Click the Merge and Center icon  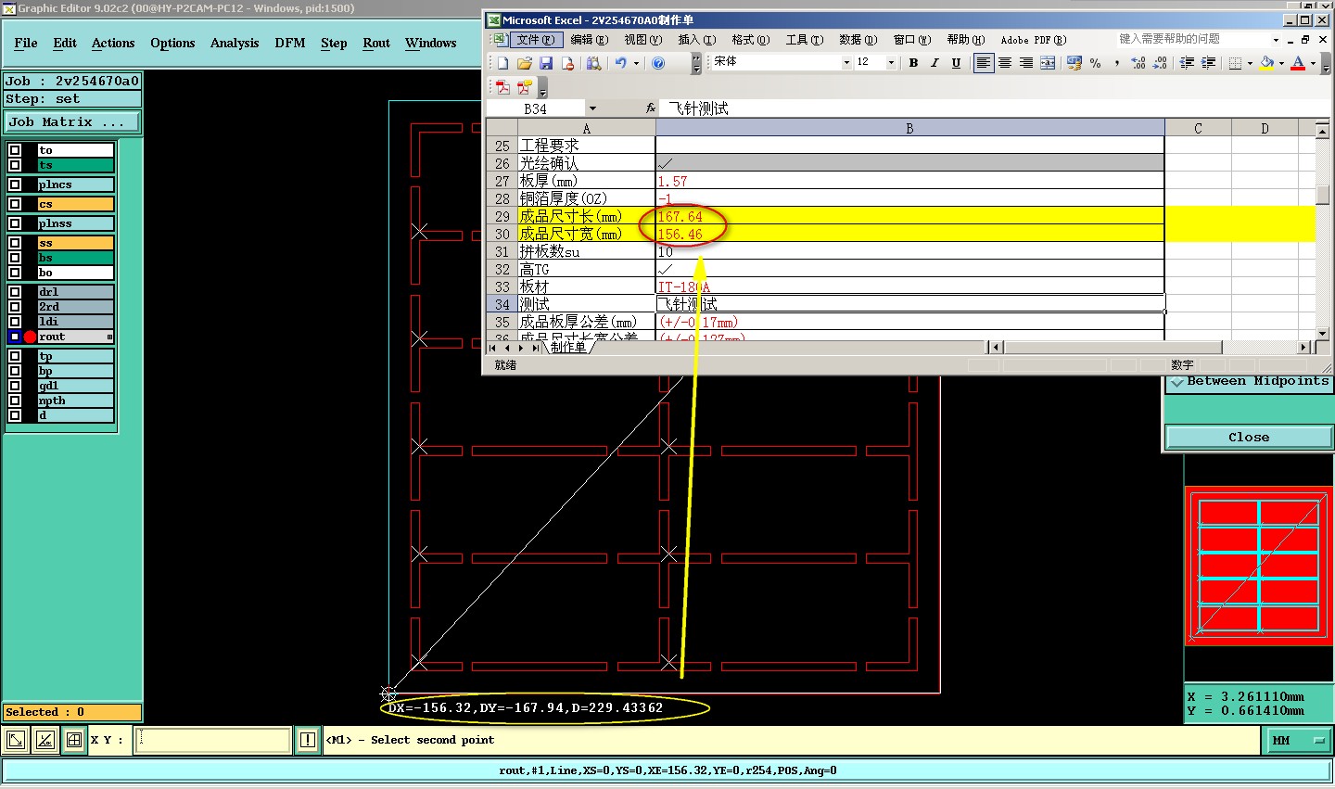(x=1048, y=63)
